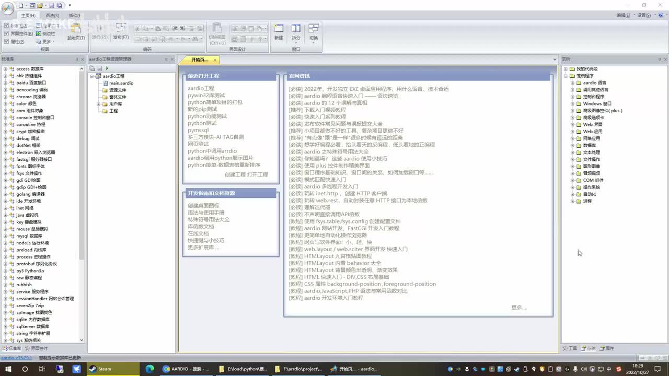Image resolution: width=669 pixels, height=376 pixels.
Task: Click the first icon in project panel toolbar
Action: click(92, 68)
